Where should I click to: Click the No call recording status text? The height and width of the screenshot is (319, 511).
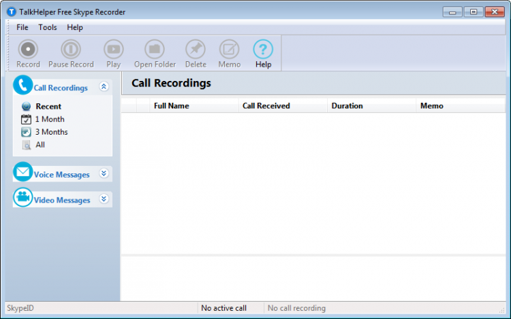tap(296, 308)
